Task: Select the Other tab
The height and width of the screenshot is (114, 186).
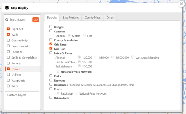Action: (x=110, y=18)
